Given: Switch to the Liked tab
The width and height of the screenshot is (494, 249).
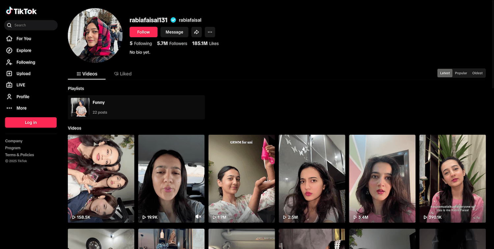Looking at the screenshot, I should (123, 74).
